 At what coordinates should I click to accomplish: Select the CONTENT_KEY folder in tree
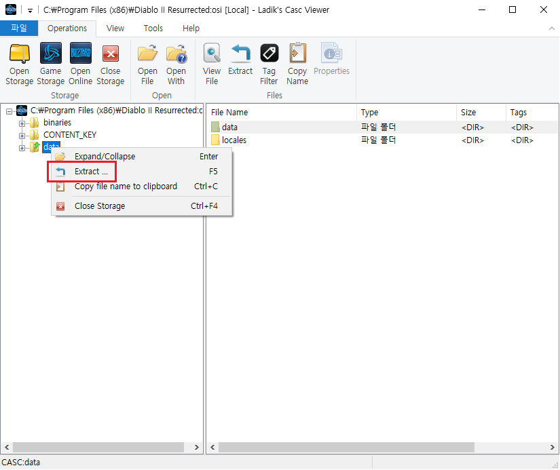tap(70, 134)
